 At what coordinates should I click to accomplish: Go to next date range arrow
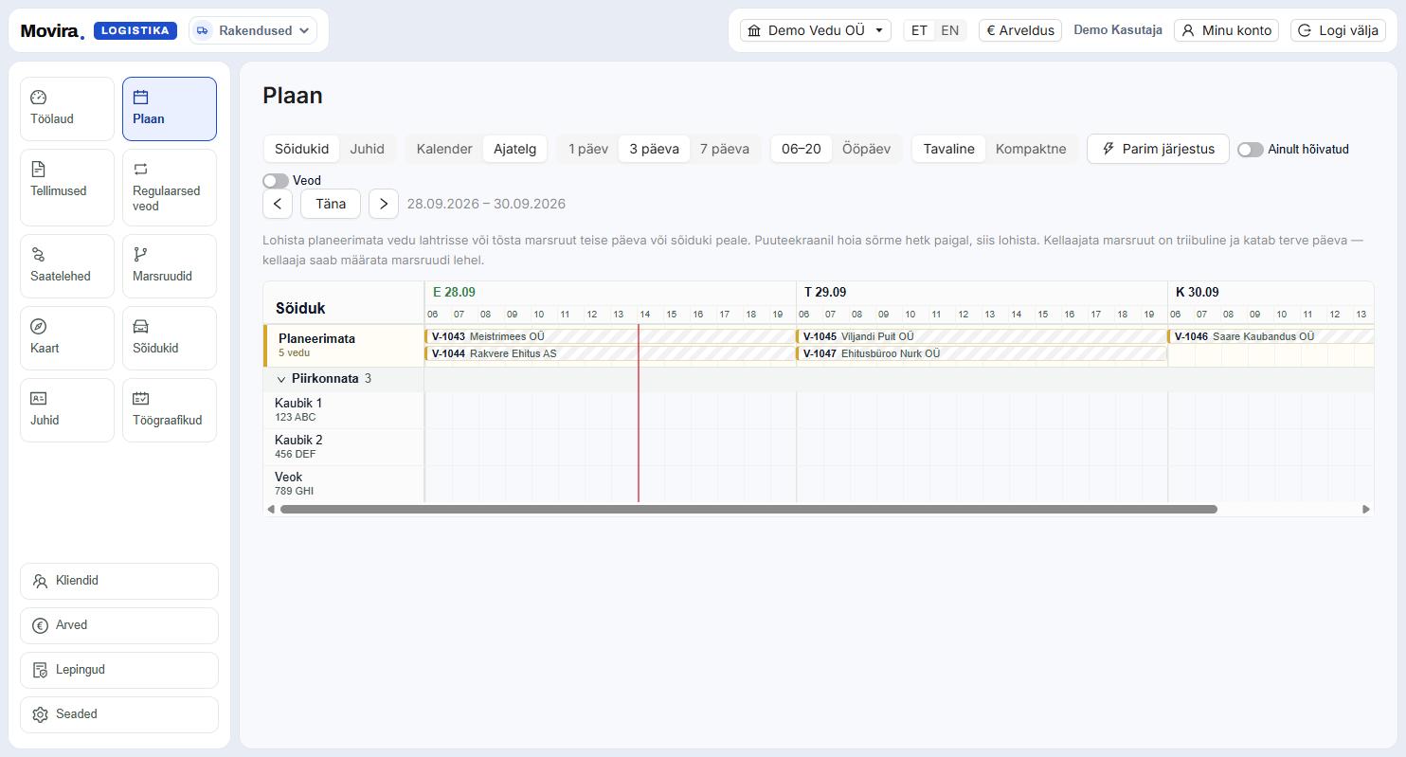(x=384, y=204)
